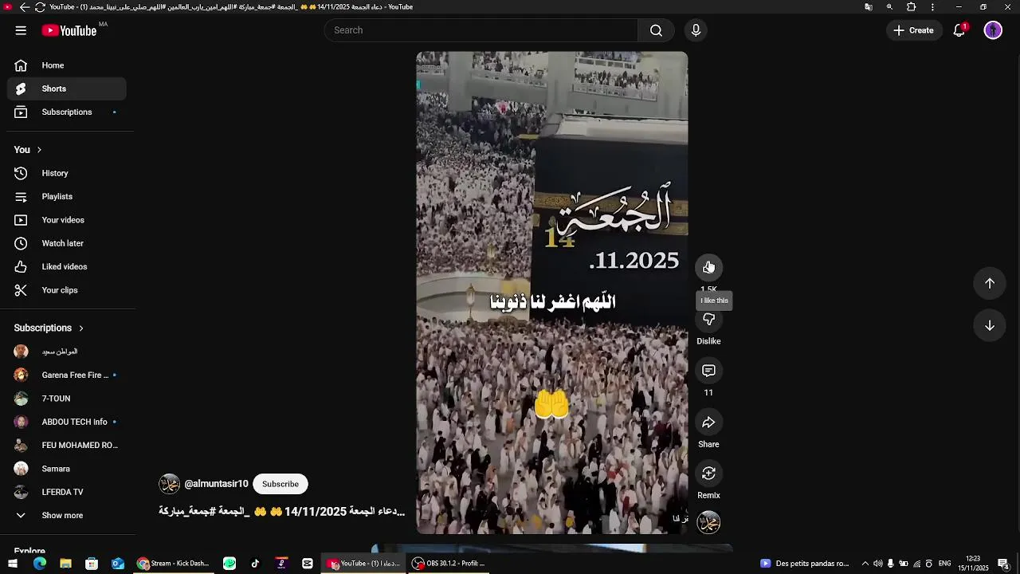
Task: Open the browser three-dot menu
Action: [932, 7]
